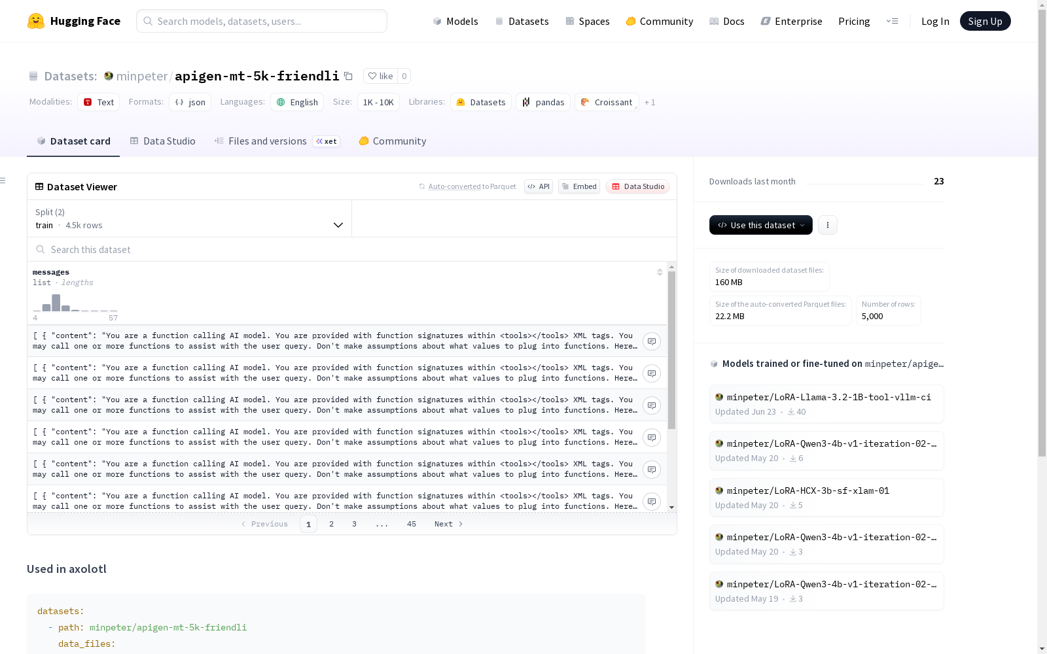The height and width of the screenshot is (654, 1047).
Task: Go to page 45 of dataset viewer
Action: (x=412, y=524)
